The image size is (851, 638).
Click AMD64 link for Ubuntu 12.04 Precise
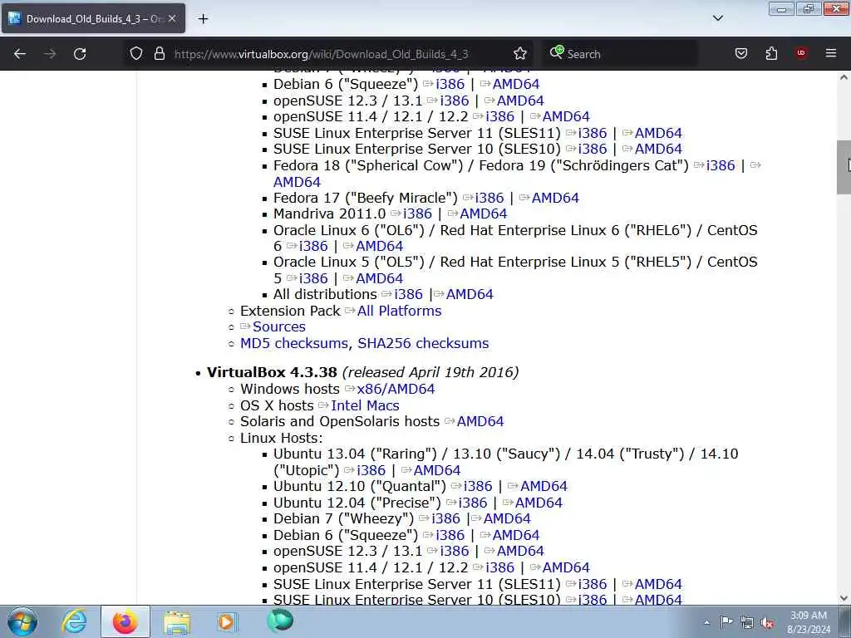[539, 503]
